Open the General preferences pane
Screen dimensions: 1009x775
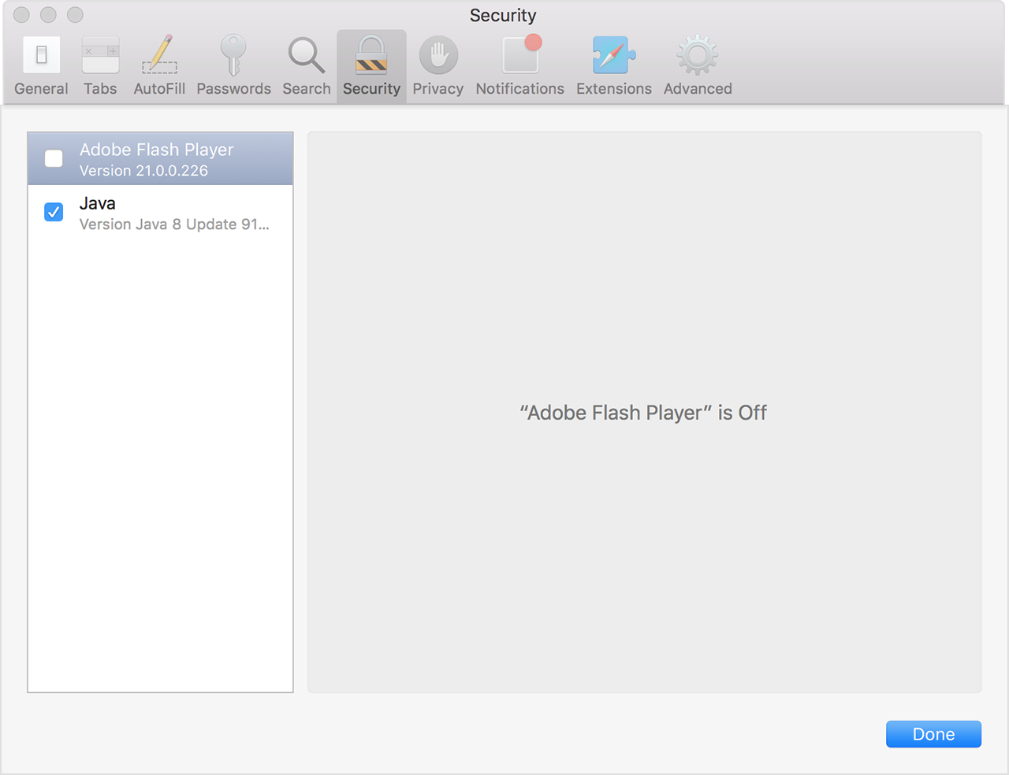(x=41, y=67)
